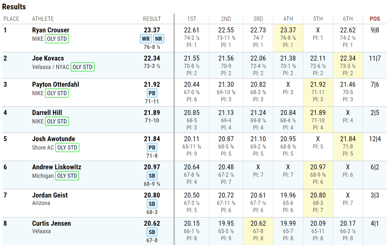Viewport: 391px width, 245px height.
Task: Click Darrell Hill's OLY STD tag
Action: click(x=57, y=121)
